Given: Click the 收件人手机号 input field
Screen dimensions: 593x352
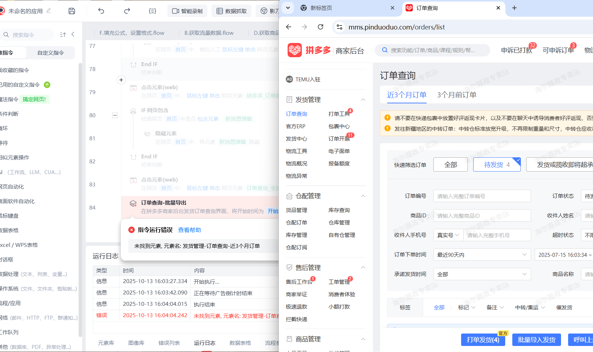Looking at the screenshot, I should point(497,235).
